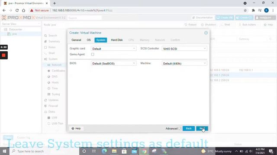
Task: Reload the browser page
Action: pyautogui.click(x=17, y=10)
